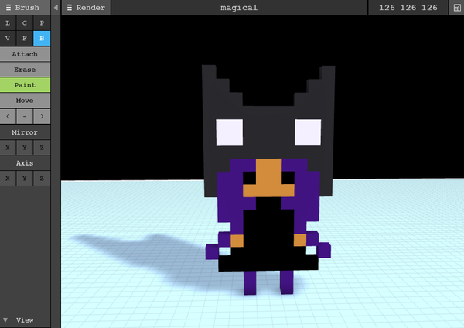Toggle Mirror X axis
The image size is (464, 328).
pyautogui.click(x=8, y=148)
